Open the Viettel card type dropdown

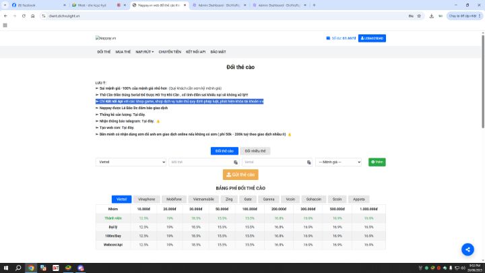(x=131, y=162)
